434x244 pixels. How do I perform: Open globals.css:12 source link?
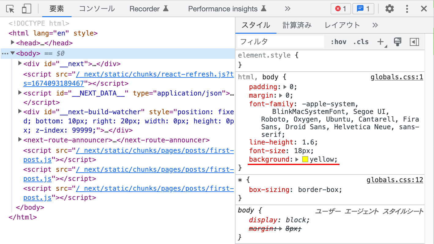395,180
